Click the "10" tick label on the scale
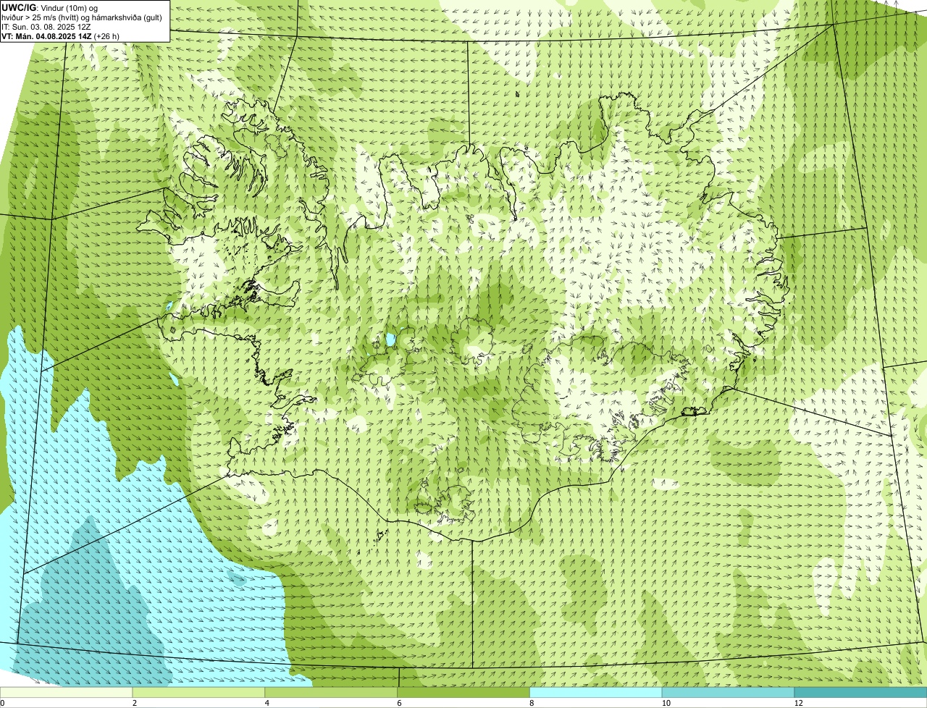 click(665, 703)
